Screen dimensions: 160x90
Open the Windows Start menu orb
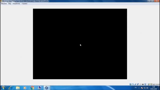coord(3,88)
